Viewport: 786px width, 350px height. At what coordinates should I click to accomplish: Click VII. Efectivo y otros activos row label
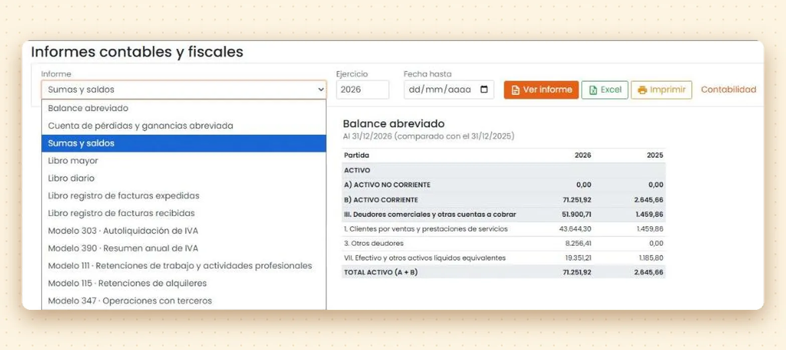tap(425, 258)
